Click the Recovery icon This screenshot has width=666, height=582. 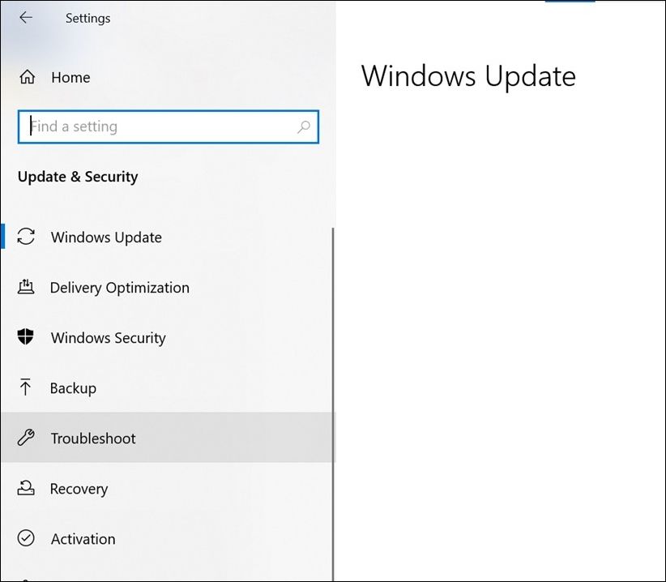[26, 489]
